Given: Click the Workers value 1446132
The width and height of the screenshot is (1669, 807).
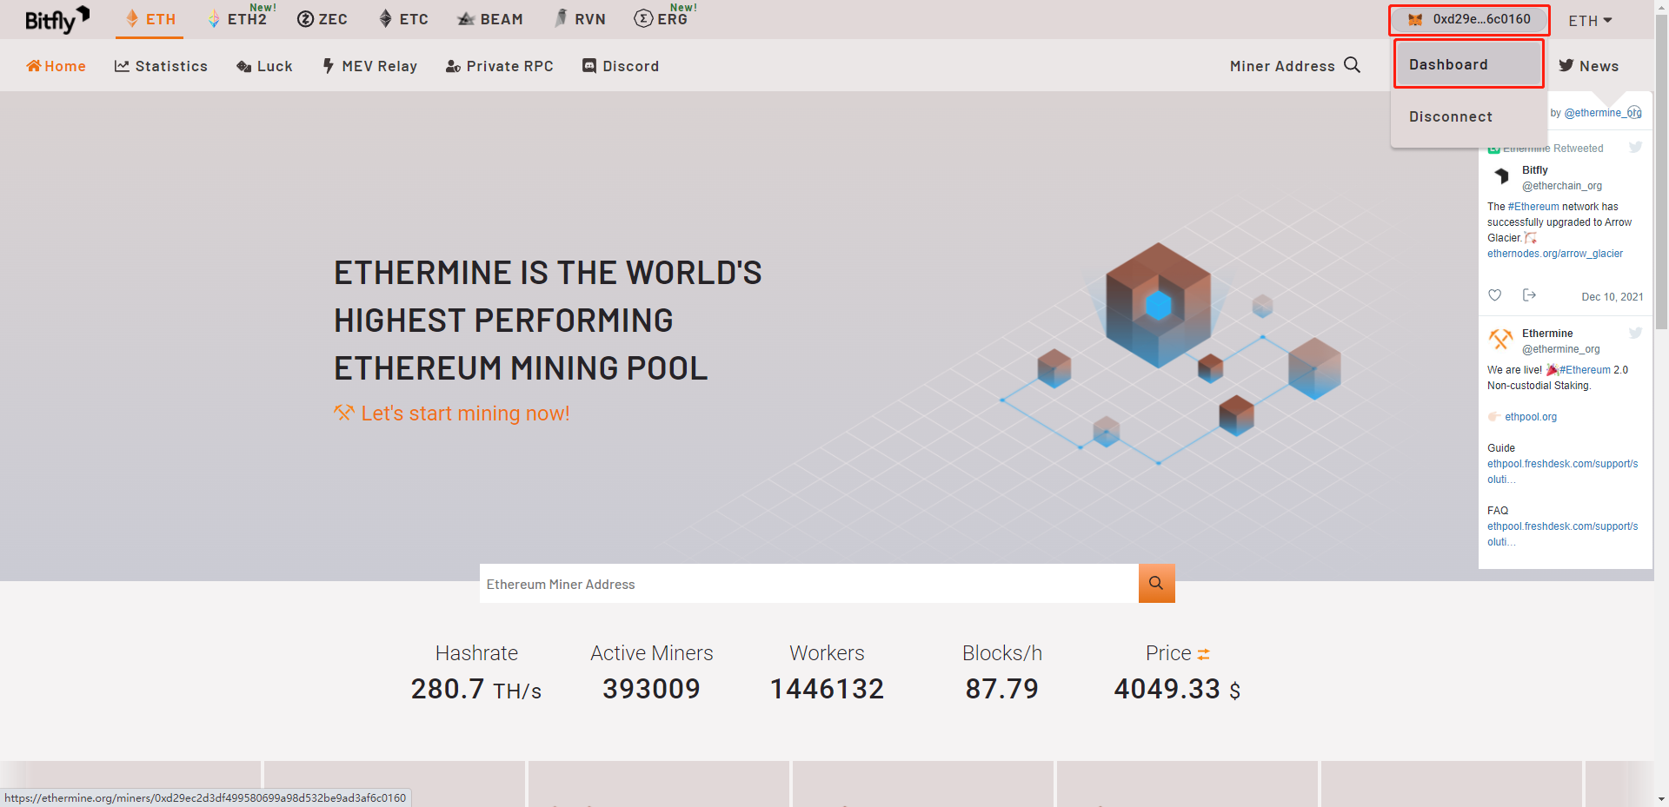Looking at the screenshot, I should tap(827, 689).
